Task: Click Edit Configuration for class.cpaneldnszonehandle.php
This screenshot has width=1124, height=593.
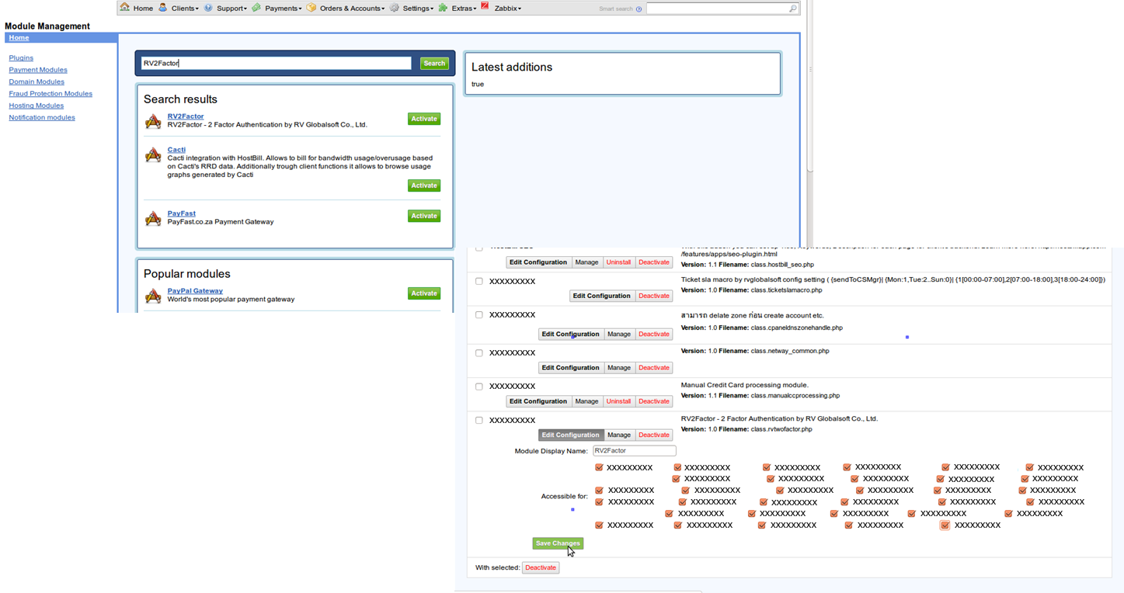Action: click(571, 335)
